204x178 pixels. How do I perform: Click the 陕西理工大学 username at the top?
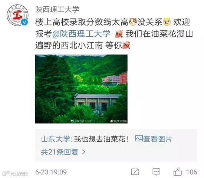click(57, 10)
